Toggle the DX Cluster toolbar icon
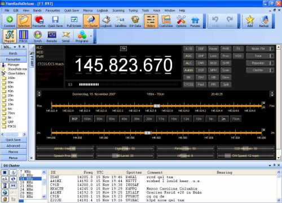The width and height of the screenshot is (282, 203). coord(91,21)
